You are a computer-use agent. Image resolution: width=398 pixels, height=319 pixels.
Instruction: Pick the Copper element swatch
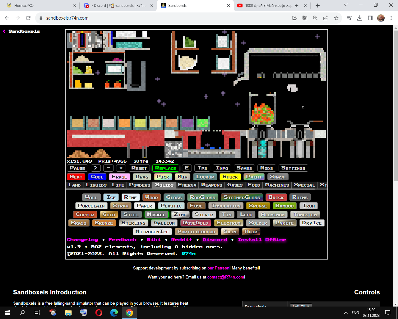pyautogui.click(x=85, y=215)
